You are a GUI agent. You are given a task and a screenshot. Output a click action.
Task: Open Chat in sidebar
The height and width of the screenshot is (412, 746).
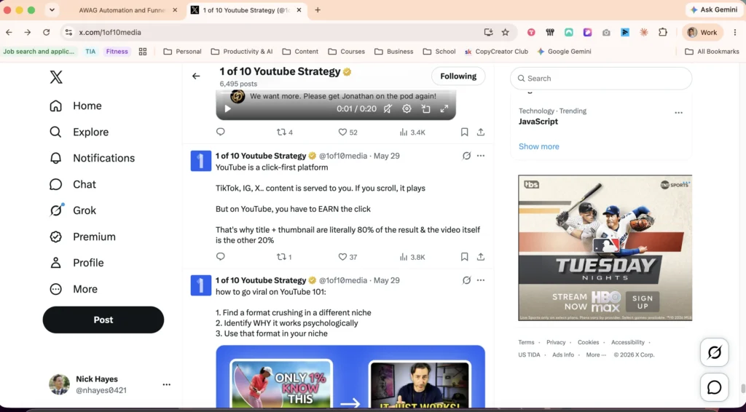(x=73, y=184)
